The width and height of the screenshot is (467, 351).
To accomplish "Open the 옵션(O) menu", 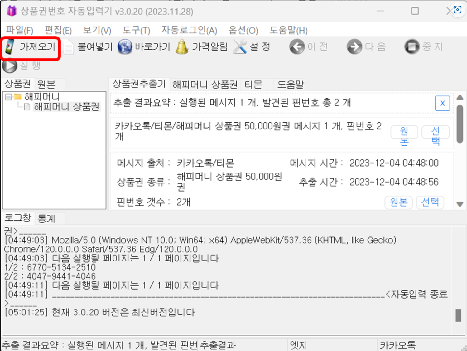I will (243, 30).
